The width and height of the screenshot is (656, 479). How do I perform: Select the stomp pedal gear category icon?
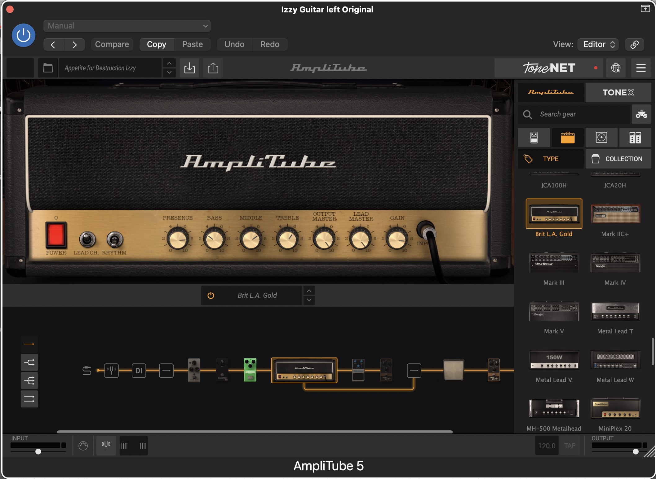coord(534,138)
